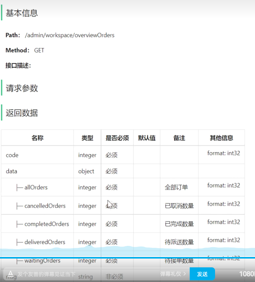Click the Method: label
255x282 pixels.
click(x=17, y=50)
